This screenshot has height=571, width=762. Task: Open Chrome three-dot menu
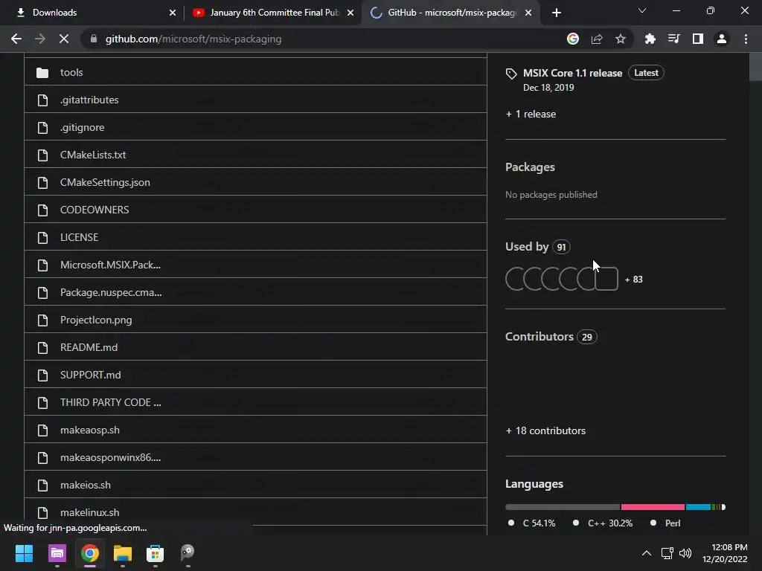(x=746, y=39)
